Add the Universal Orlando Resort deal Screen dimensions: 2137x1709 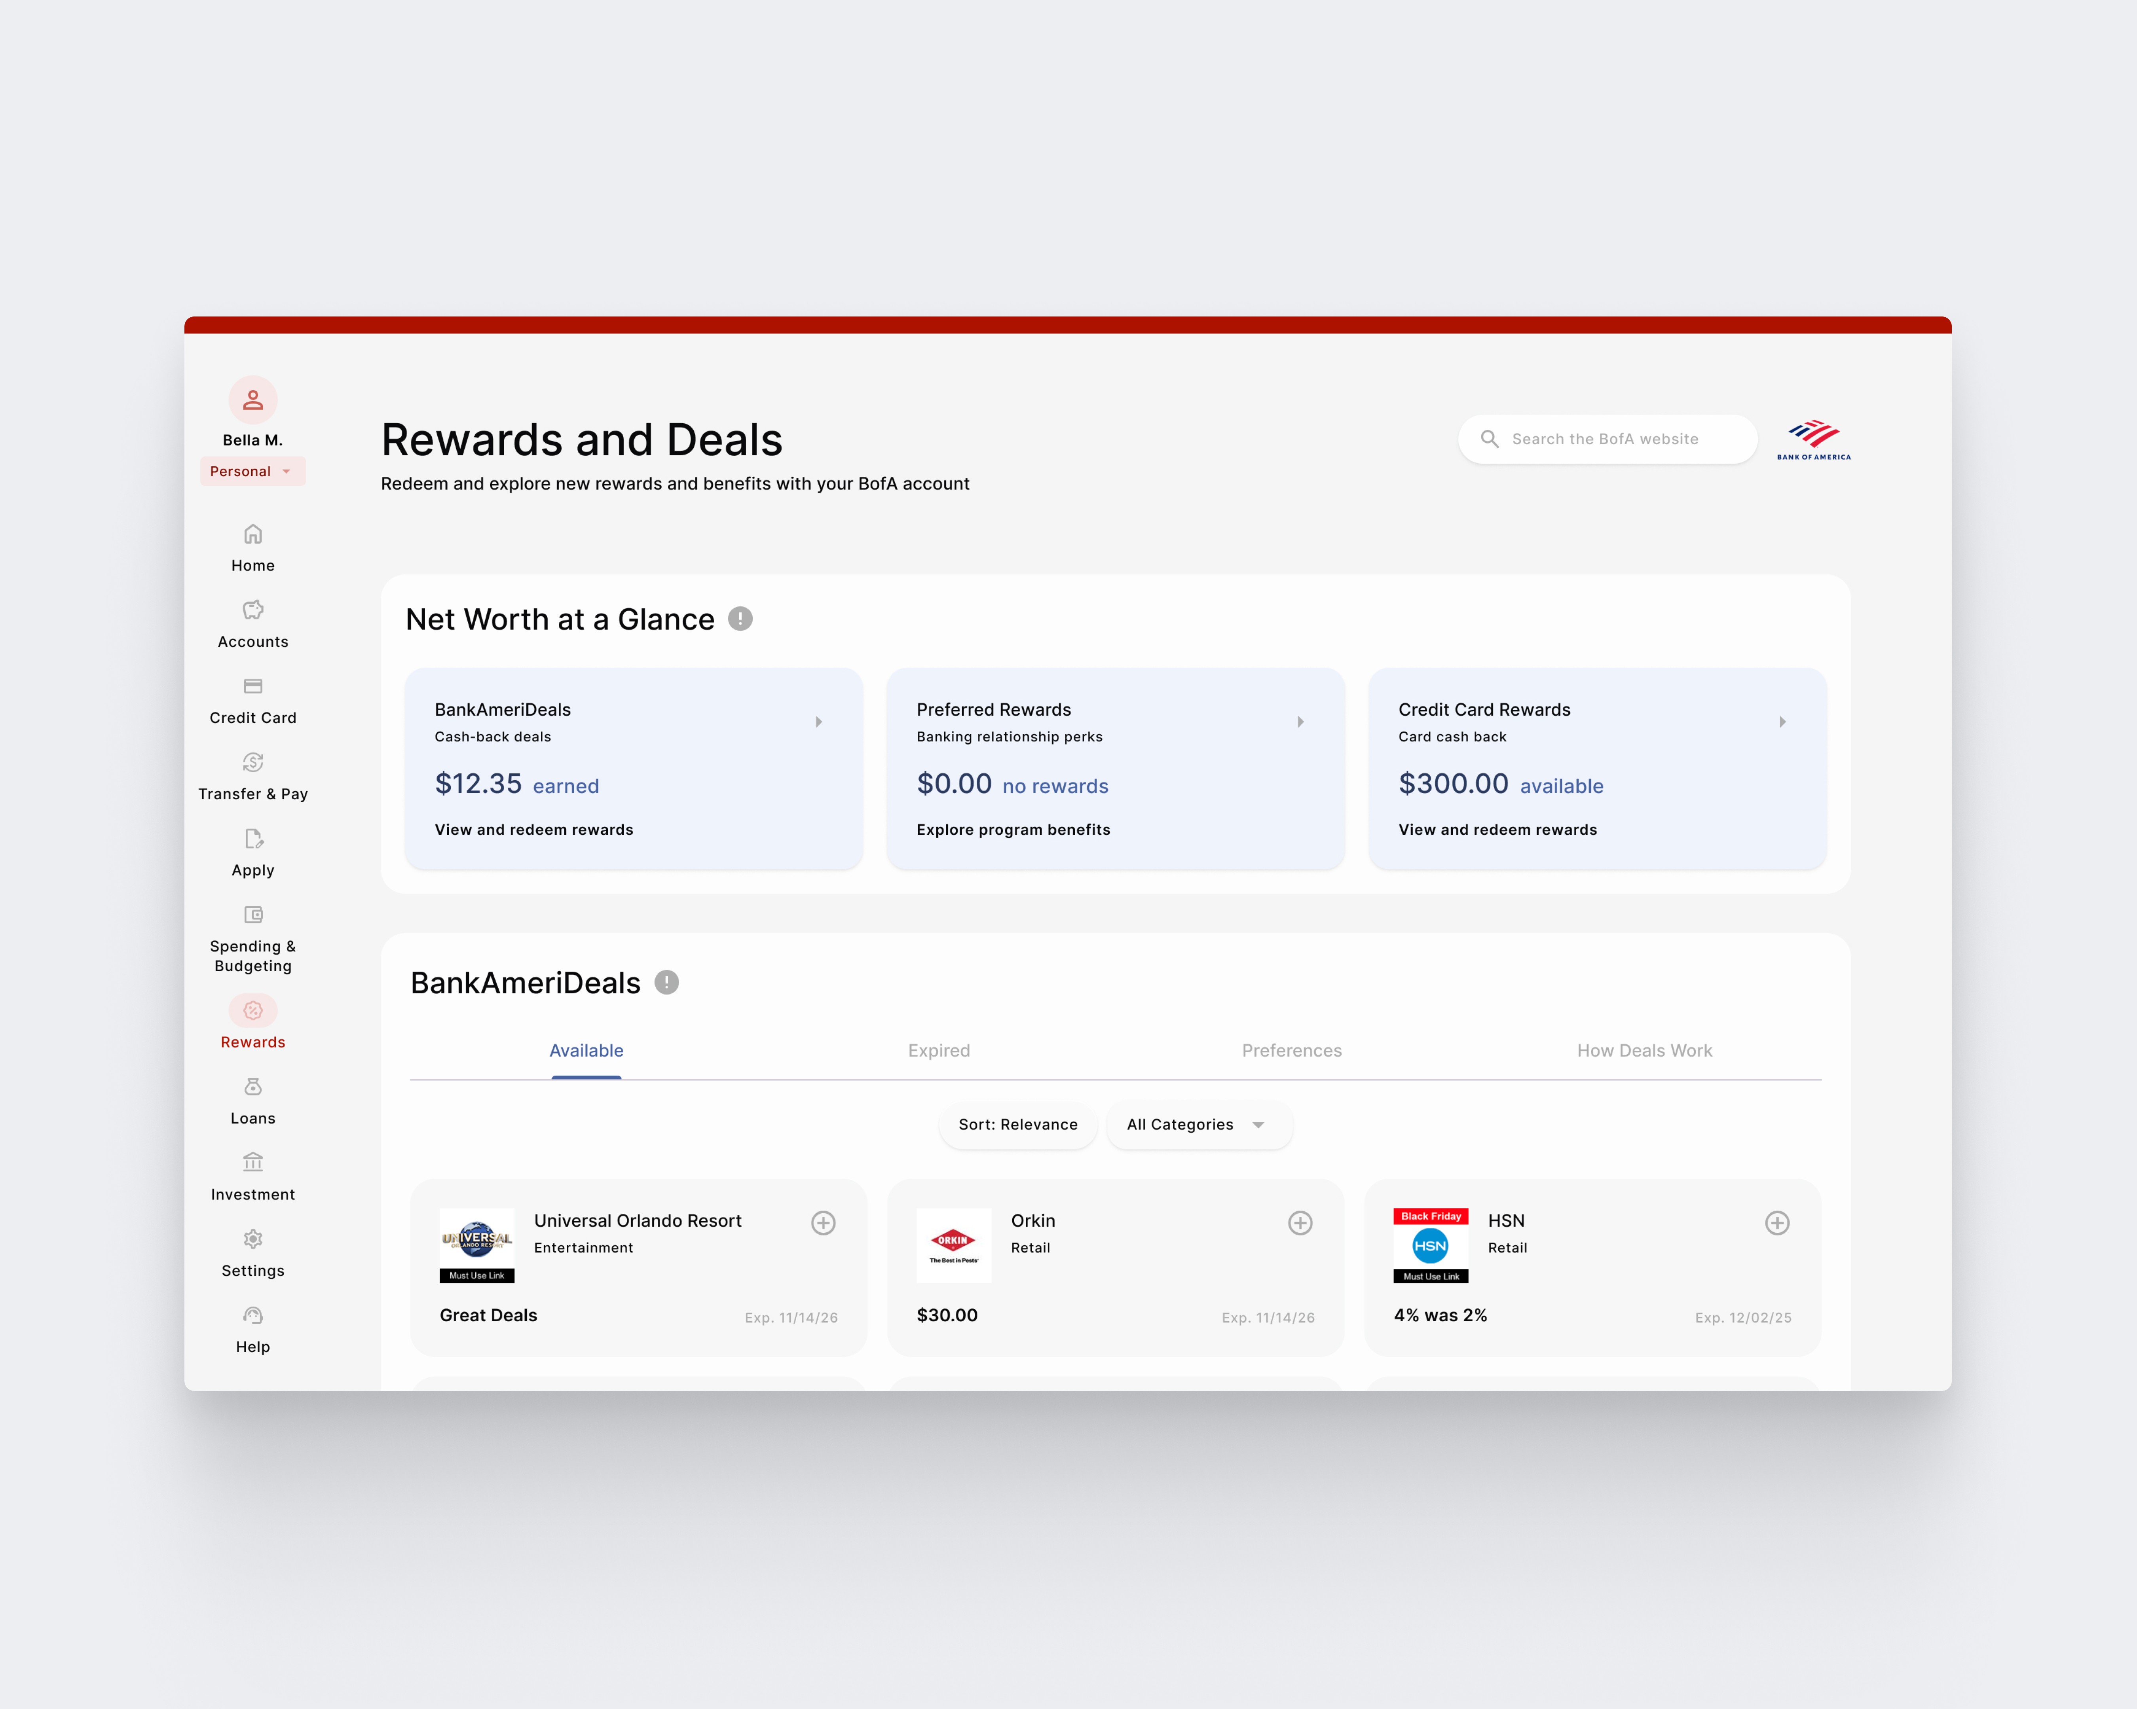[823, 1222]
